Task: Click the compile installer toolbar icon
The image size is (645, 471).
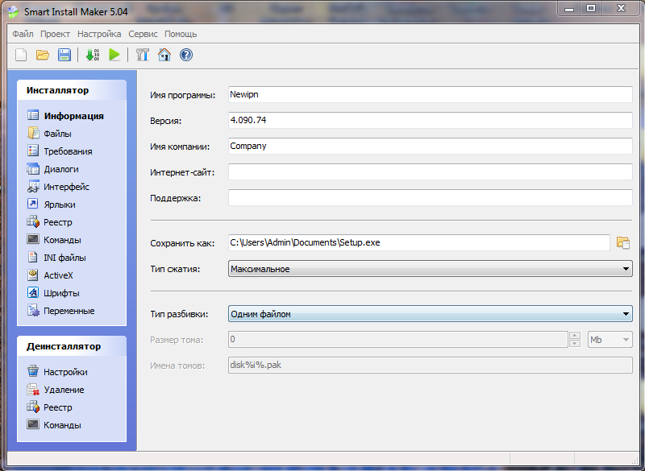Action: (93, 55)
